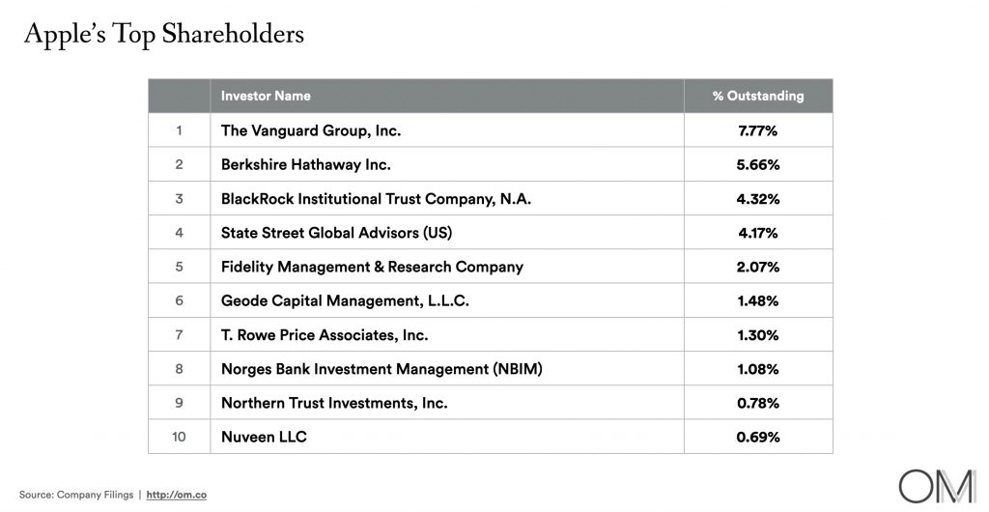Select Berkshire Hathaway Inc. entry
This screenshot has height=512, width=989.
pyautogui.click(x=305, y=164)
